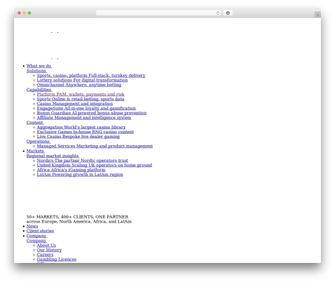The image size is (335, 283).
Task: Open Casino Management and integration link
Action: click(x=75, y=104)
